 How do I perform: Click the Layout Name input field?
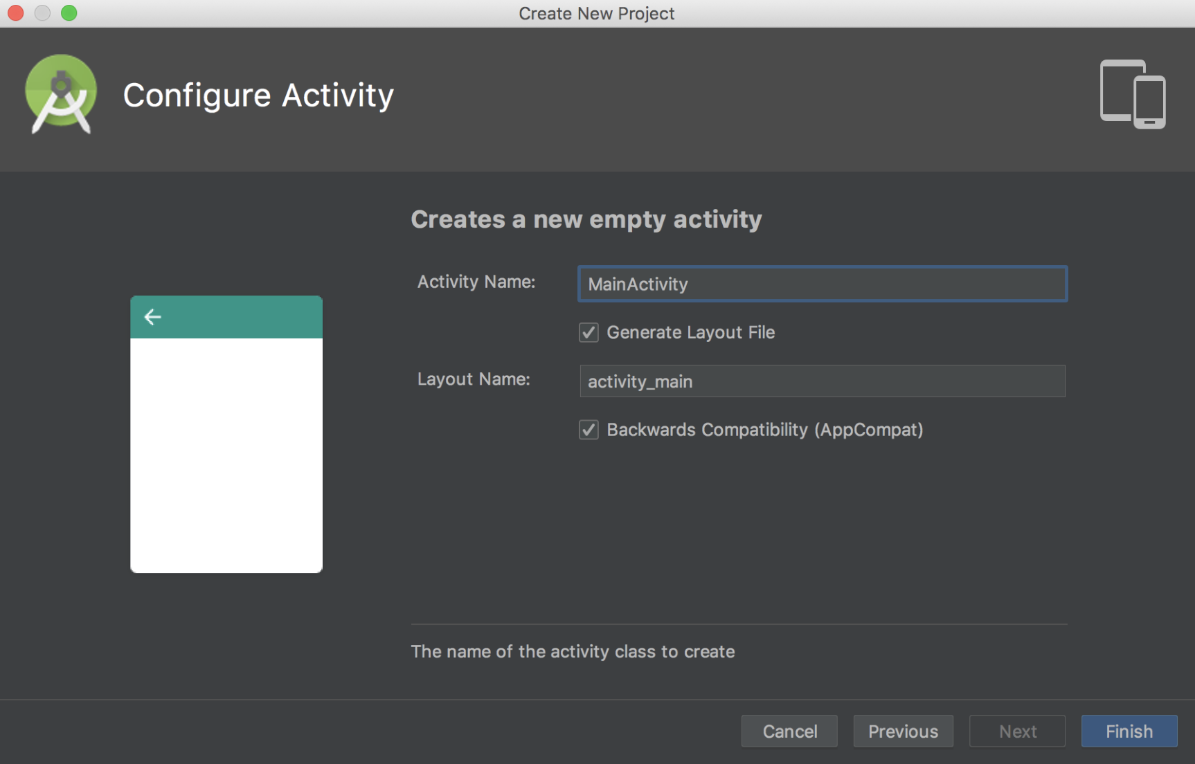(823, 381)
